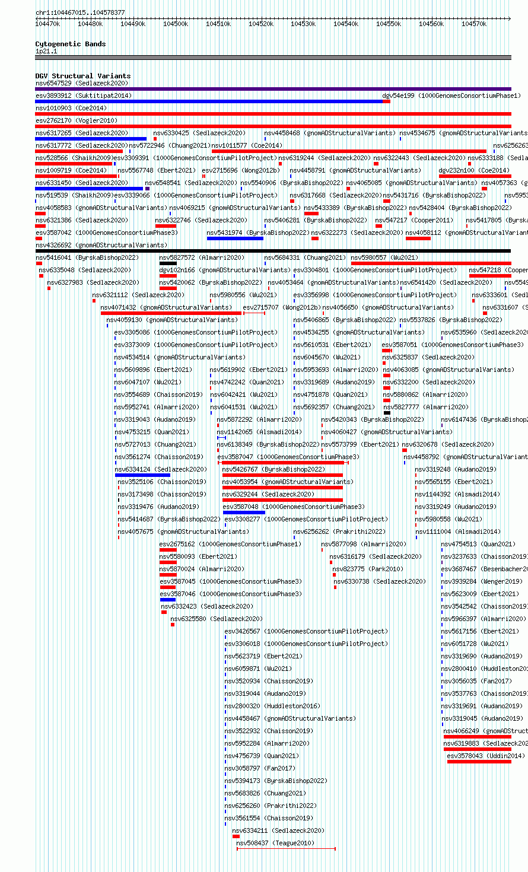Screen dimensions: 528x872
Task: Open the Cytogenetic Bands track title
Action: (x=71, y=44)
